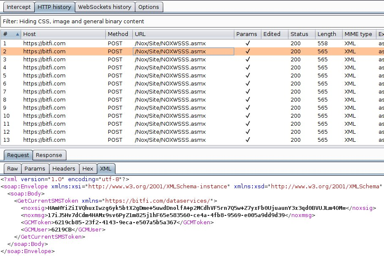
Task: Click the 200 status cell in row 9
Action: point(296,108)
